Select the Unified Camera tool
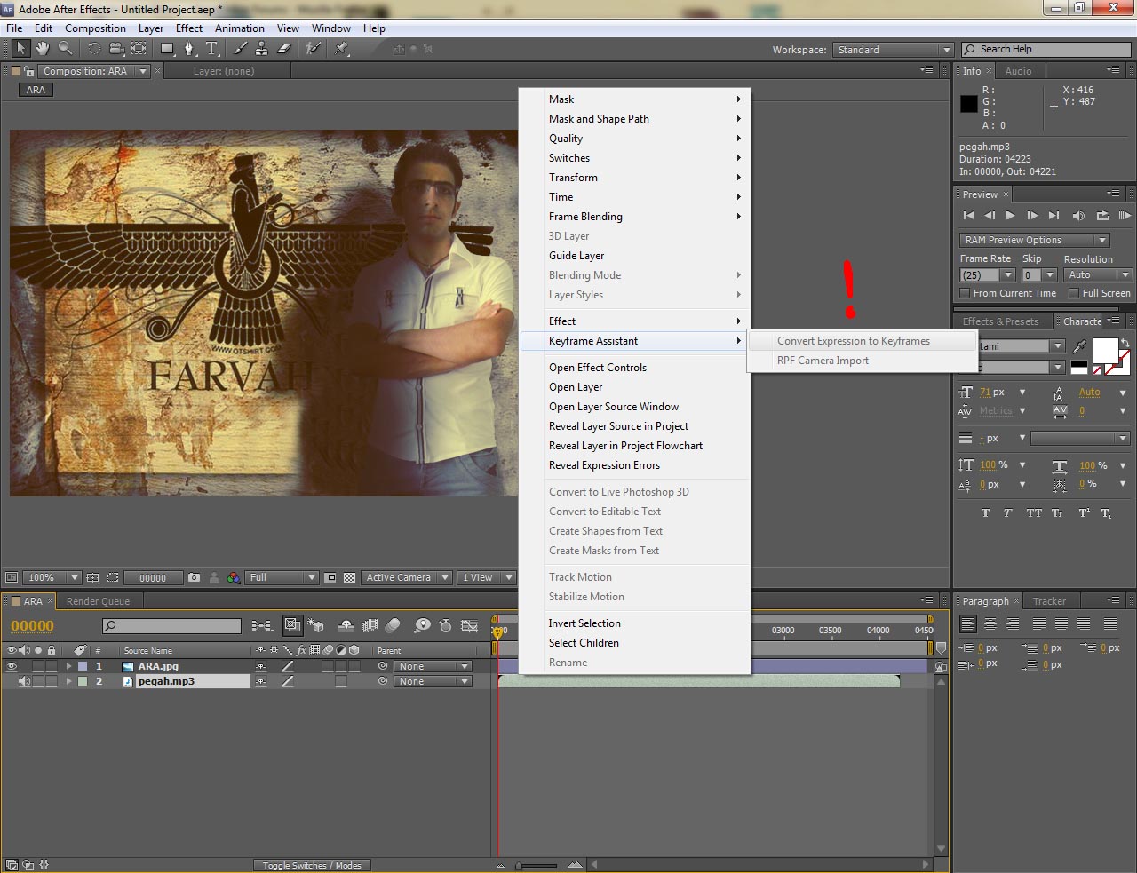Image resolution: width=1137 pixels, height=873 pixels. pyautogui.click(x=116, y=49)
